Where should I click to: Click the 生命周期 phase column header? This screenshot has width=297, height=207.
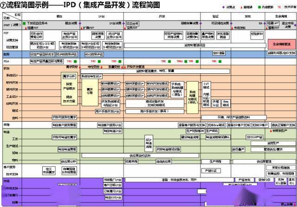click(x=281, y=17)
